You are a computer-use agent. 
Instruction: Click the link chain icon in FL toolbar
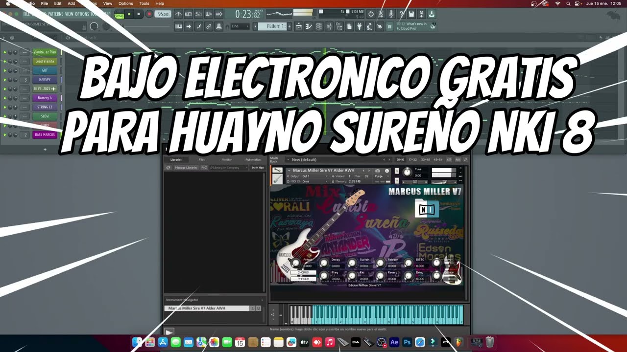[x=209, y=26]
